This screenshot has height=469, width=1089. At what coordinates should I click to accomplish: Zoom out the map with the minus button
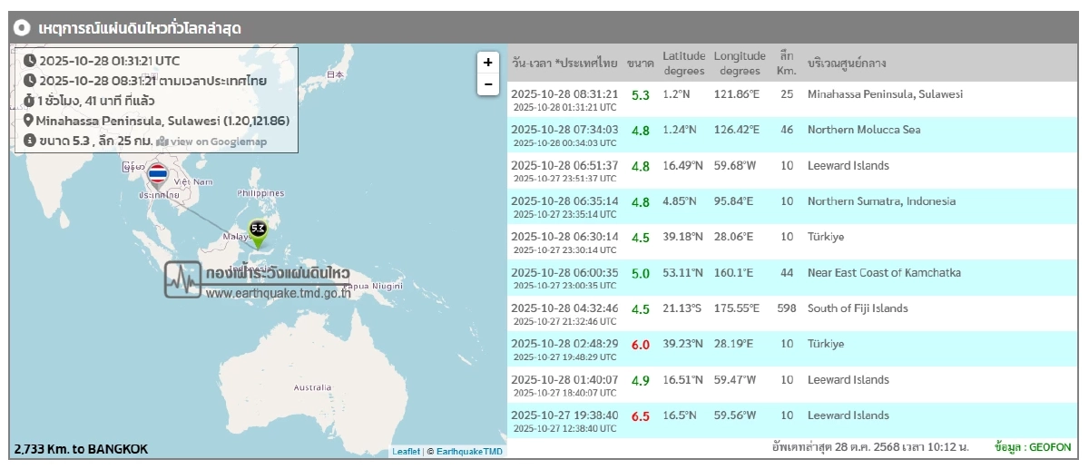click(488, 84)
